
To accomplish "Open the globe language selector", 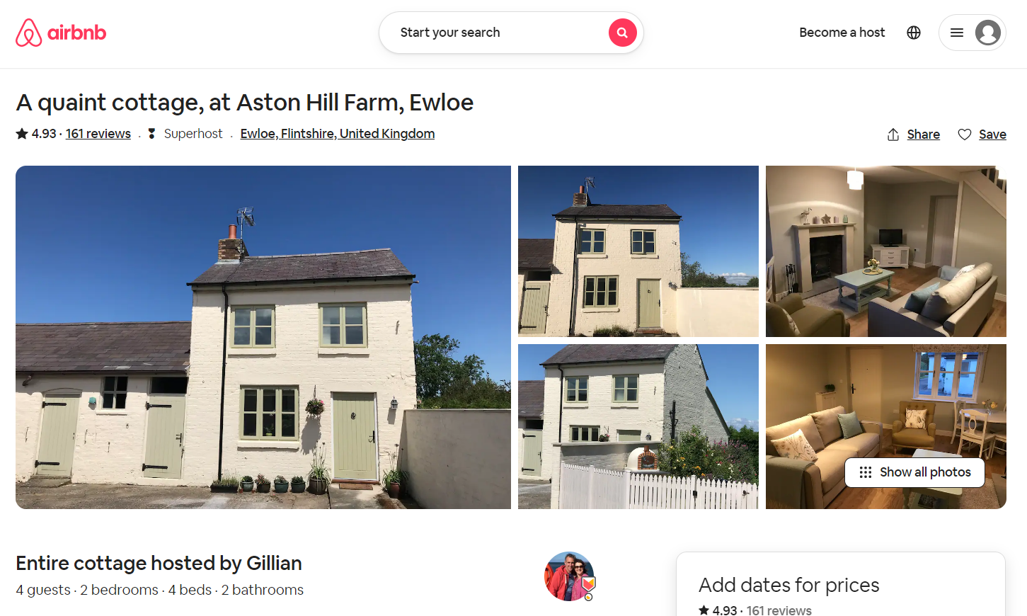I will tap(914, 33).
